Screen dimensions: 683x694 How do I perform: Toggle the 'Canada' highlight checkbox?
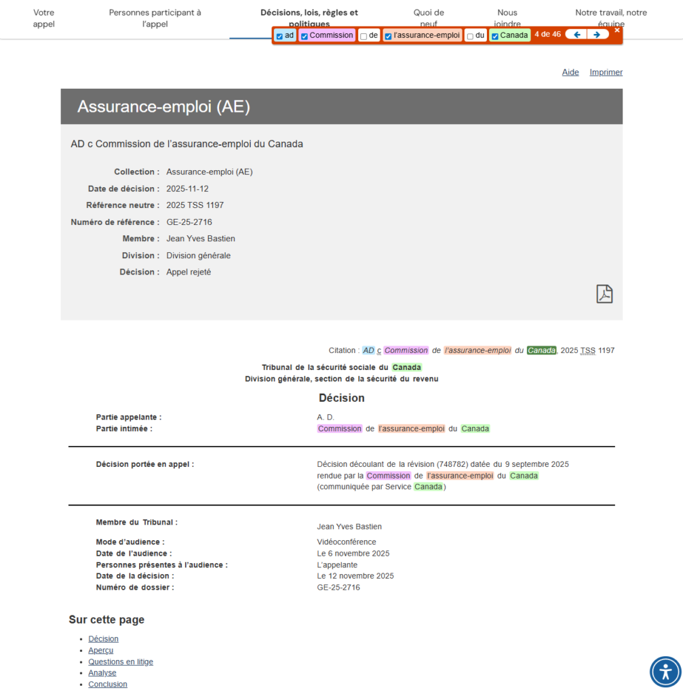pos(494,37)
